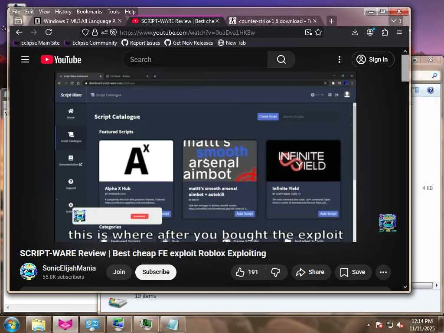
Task: Open the View menu
Action: click(44, 12)
